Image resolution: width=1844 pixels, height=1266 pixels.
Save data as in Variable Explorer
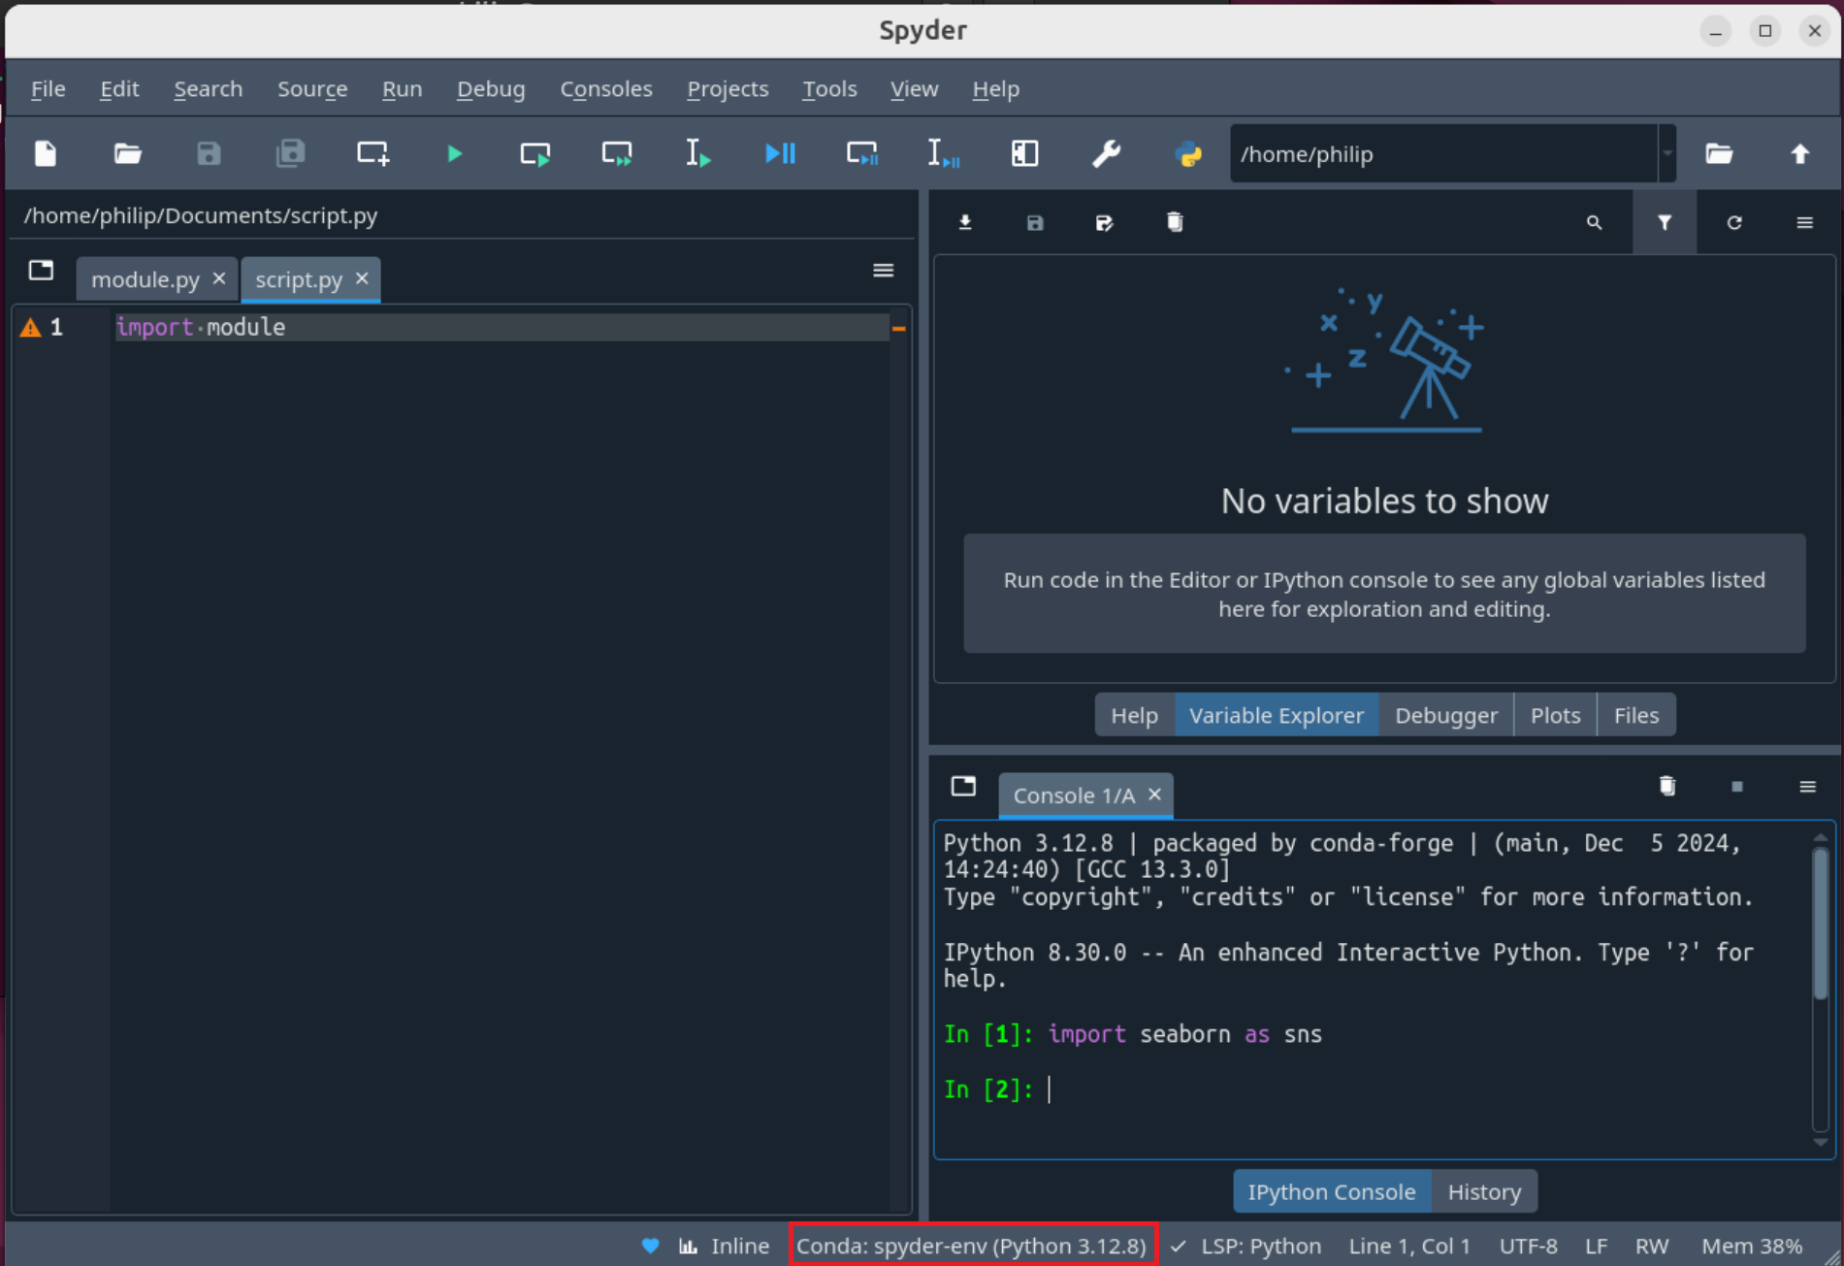click(1105, 222)
